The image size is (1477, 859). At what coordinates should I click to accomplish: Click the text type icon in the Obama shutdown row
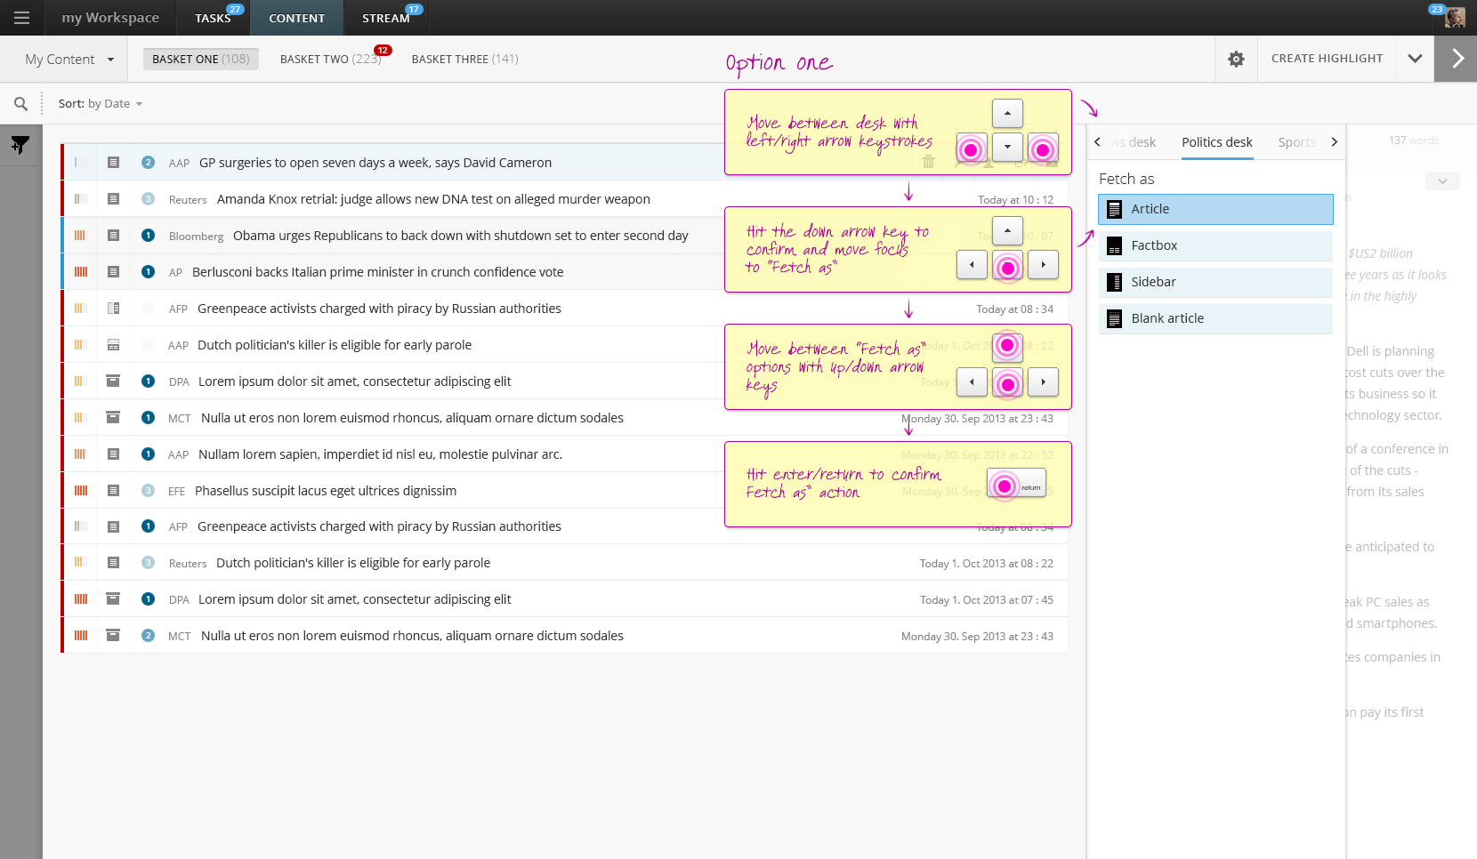pyautogui.click(x=113, y=236)
